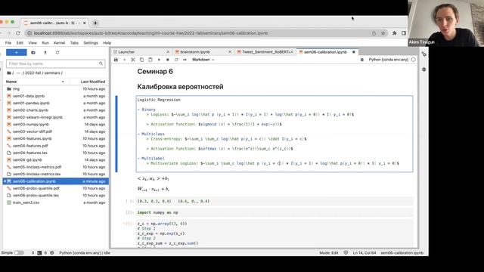This screenshot has height=272, width=484.
Task: Click the terminals count icon in status bar
Action: tap(39, 253)
